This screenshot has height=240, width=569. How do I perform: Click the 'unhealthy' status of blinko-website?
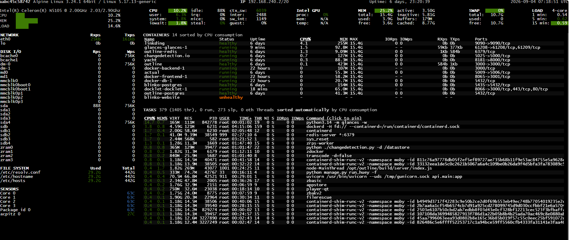click(x=231, y=97)
